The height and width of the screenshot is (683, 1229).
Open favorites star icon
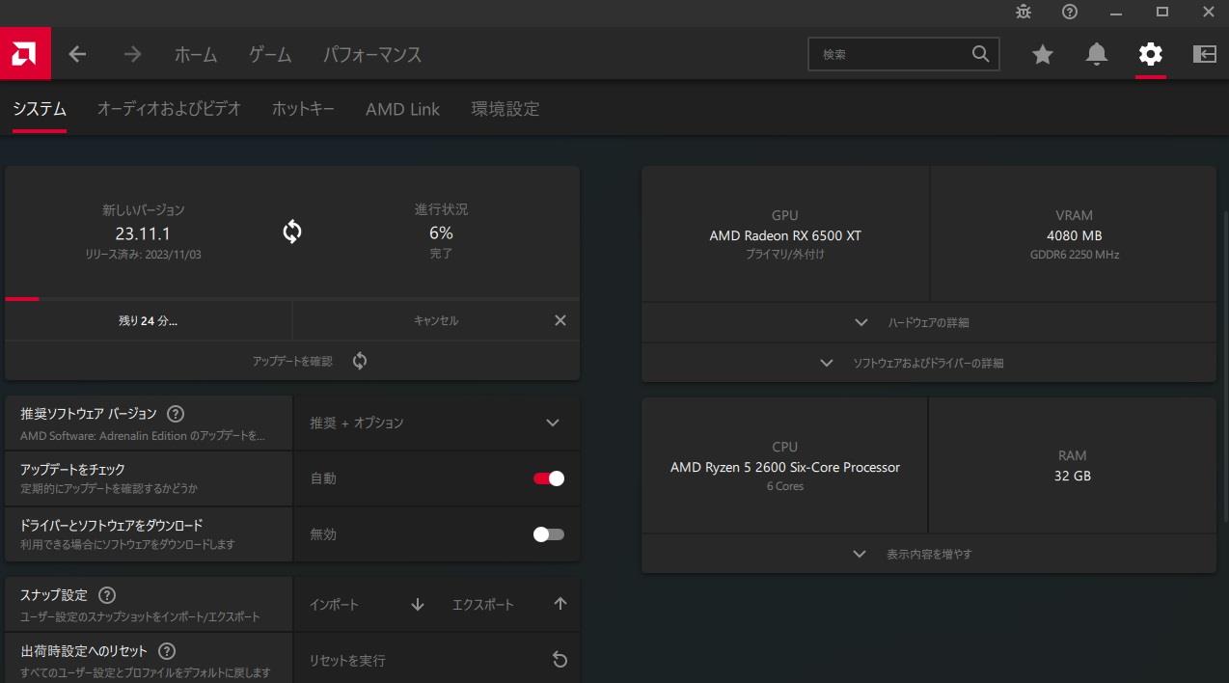click(x=1043, y=55)
